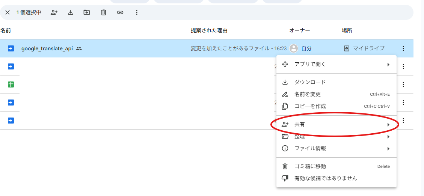
Task: Click the download icon in context menu
Action: click(285, 82)
